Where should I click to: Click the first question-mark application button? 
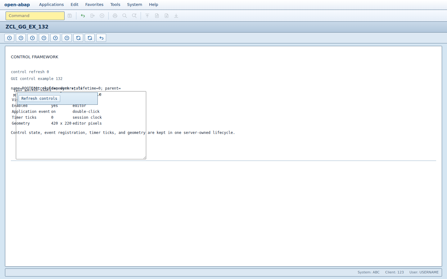pos(9,38)
